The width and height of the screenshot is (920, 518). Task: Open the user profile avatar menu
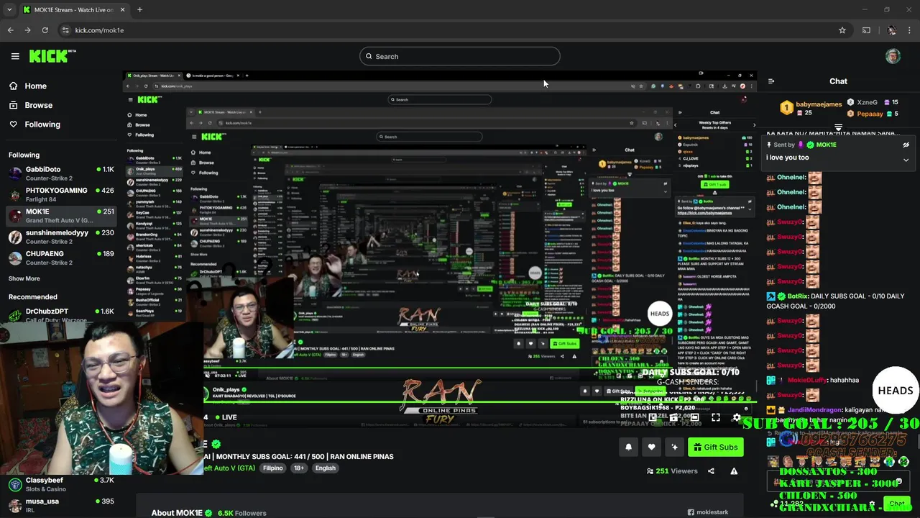[x=893, y=56]
